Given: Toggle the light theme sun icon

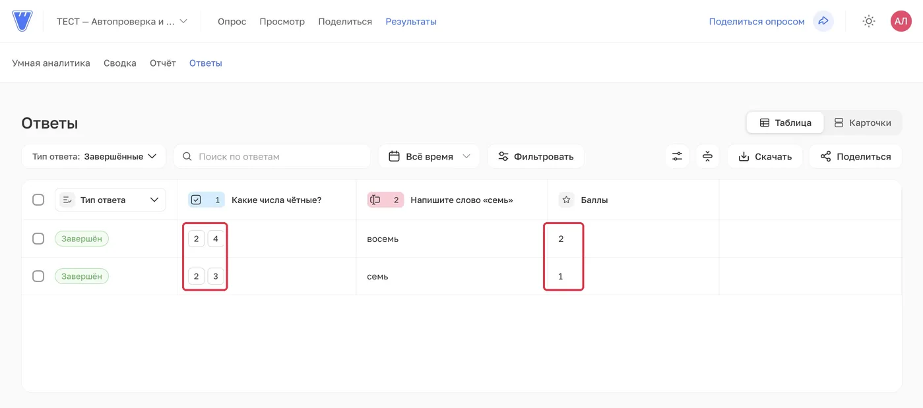Looking at the screenshot, I should point(869,21).
